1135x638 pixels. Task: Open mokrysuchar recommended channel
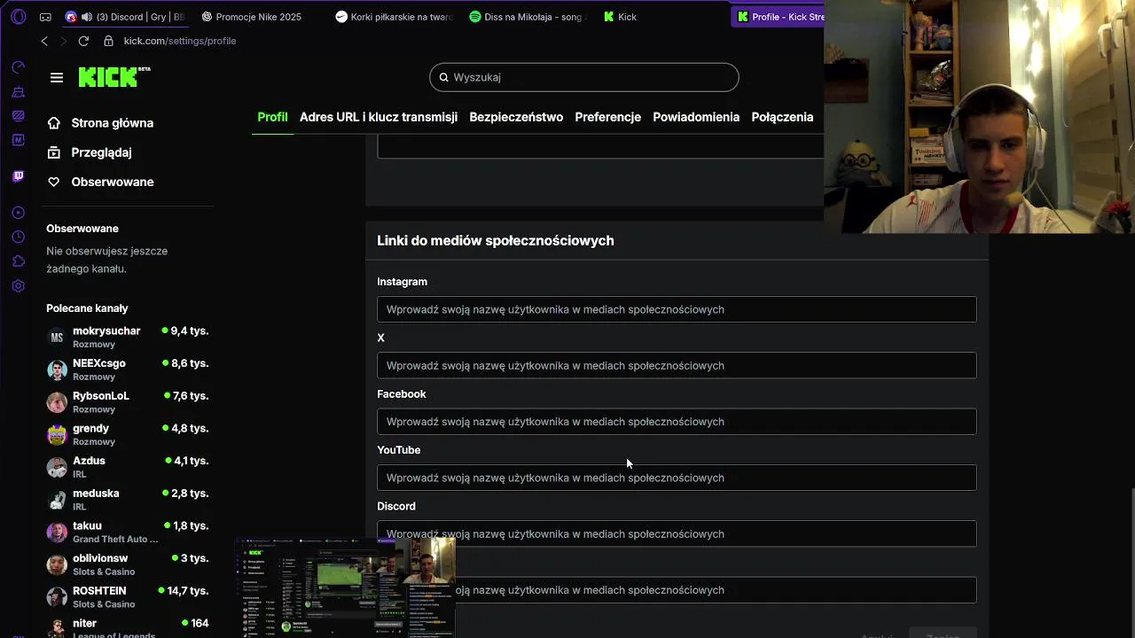click(128, 337)
